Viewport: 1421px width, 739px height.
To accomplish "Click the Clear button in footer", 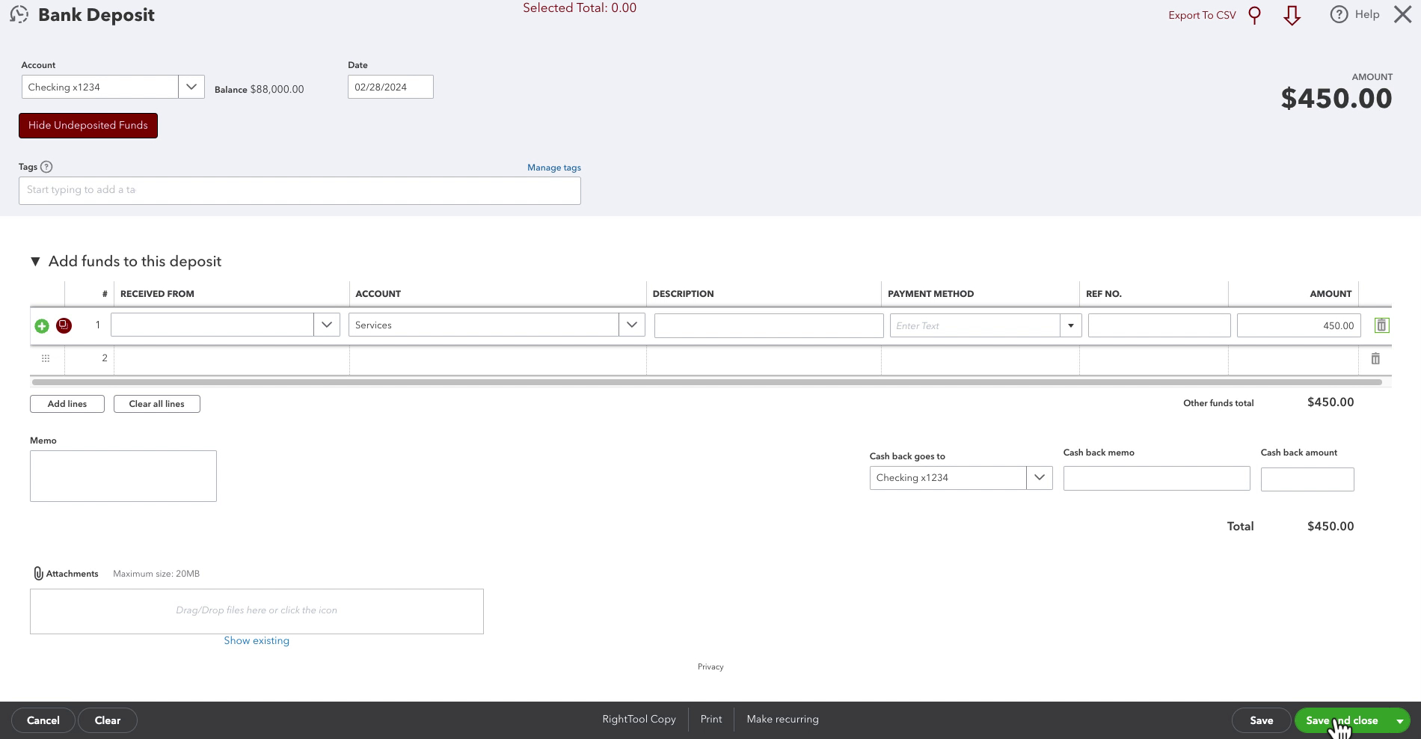I will coord(108,720).
